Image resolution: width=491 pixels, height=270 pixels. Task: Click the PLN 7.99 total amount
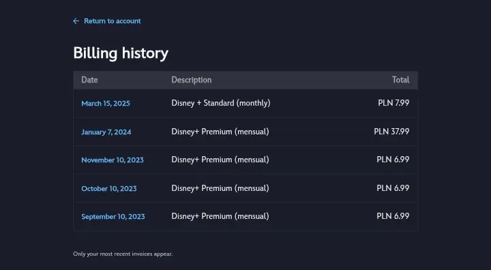click(x=393, y=103)
